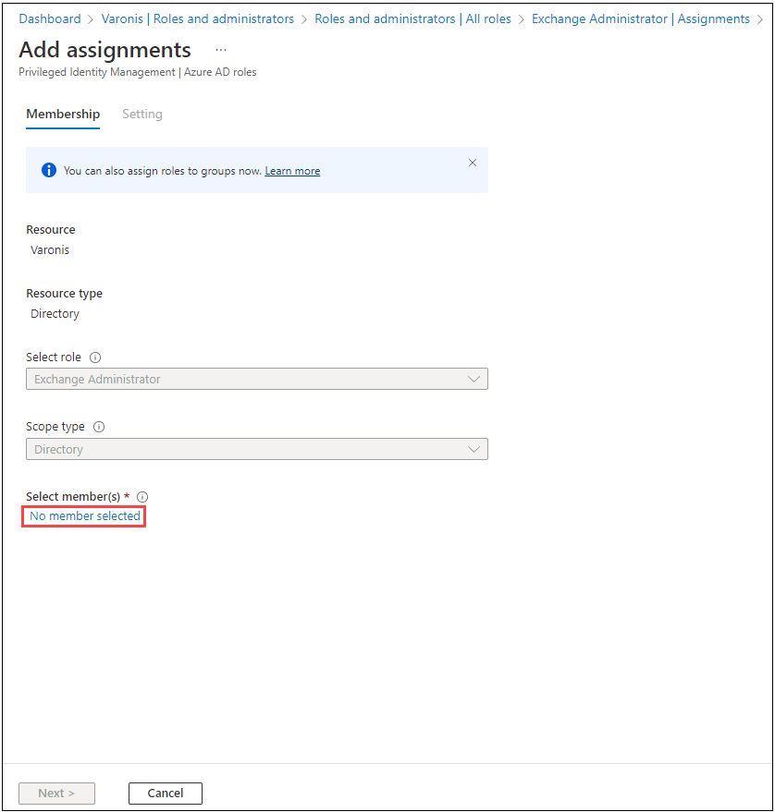Click the No member selected link
The height and width of the screenshot is (812, 775).
tap(82, 515)
